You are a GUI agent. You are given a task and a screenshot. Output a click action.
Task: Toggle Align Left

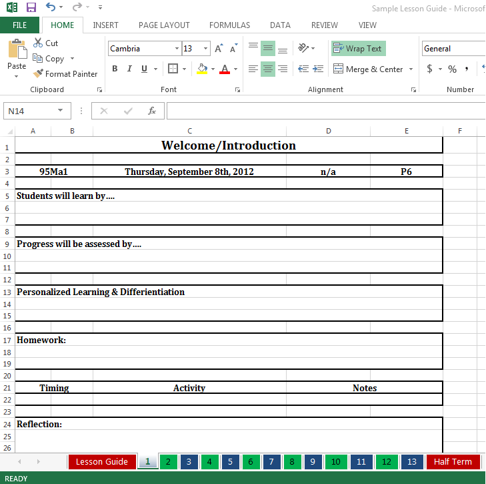(x=253, y=69)
